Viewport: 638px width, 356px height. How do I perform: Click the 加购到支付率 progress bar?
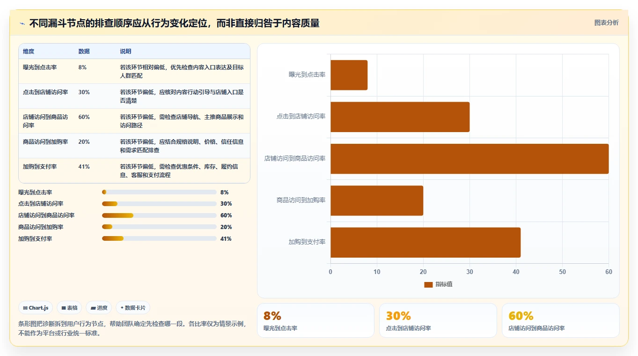pos(159,239)
